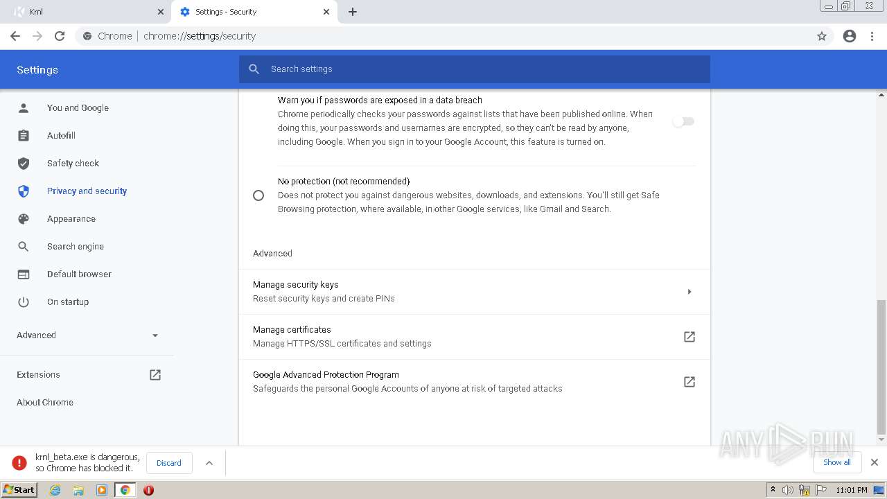Viewport: 887px width, 499px height.
Task: Close the Settings - Security tab
Action: pyautogui.click(x=327, y=12)
